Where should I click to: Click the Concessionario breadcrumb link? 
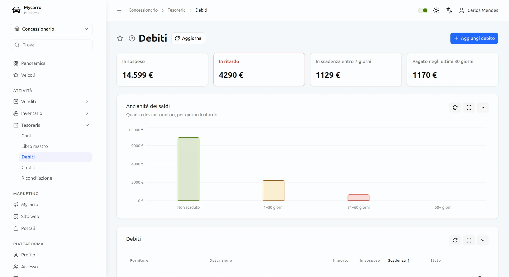pyautogui.click(x=143, y=10)
